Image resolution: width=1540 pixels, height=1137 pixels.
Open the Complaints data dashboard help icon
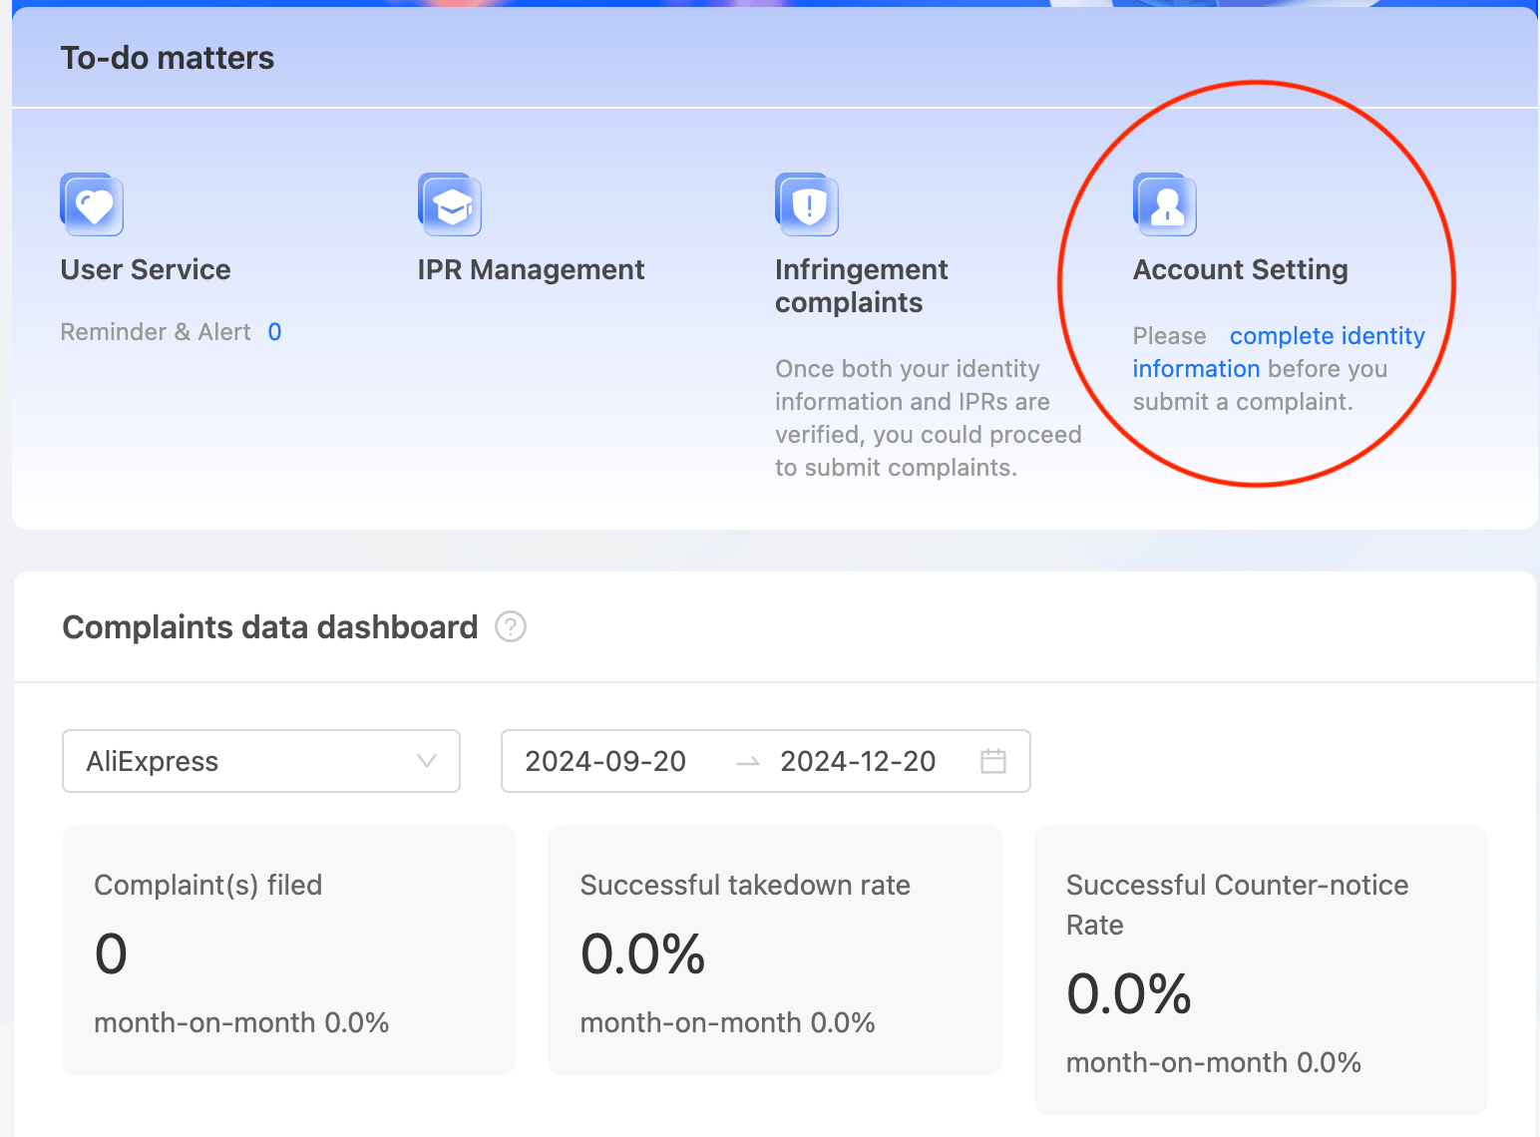(510, 626)
